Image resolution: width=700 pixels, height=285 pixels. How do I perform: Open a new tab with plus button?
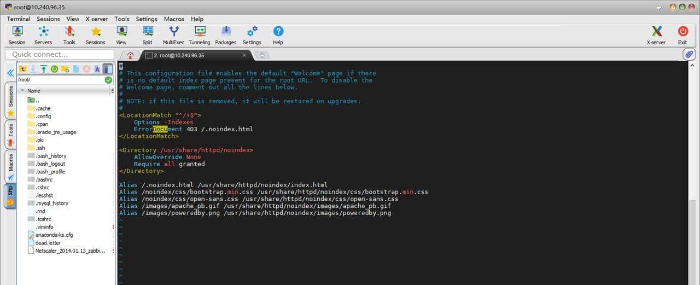pyautogui.click(x=262, y=55)
